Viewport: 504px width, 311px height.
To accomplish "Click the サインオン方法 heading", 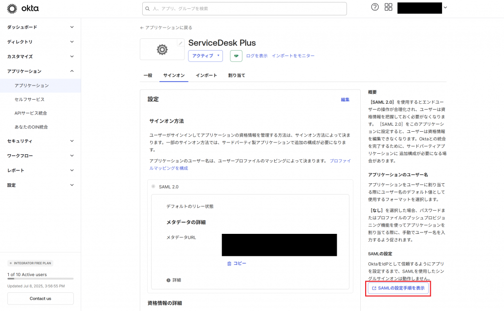I will [x=166, y=121].
